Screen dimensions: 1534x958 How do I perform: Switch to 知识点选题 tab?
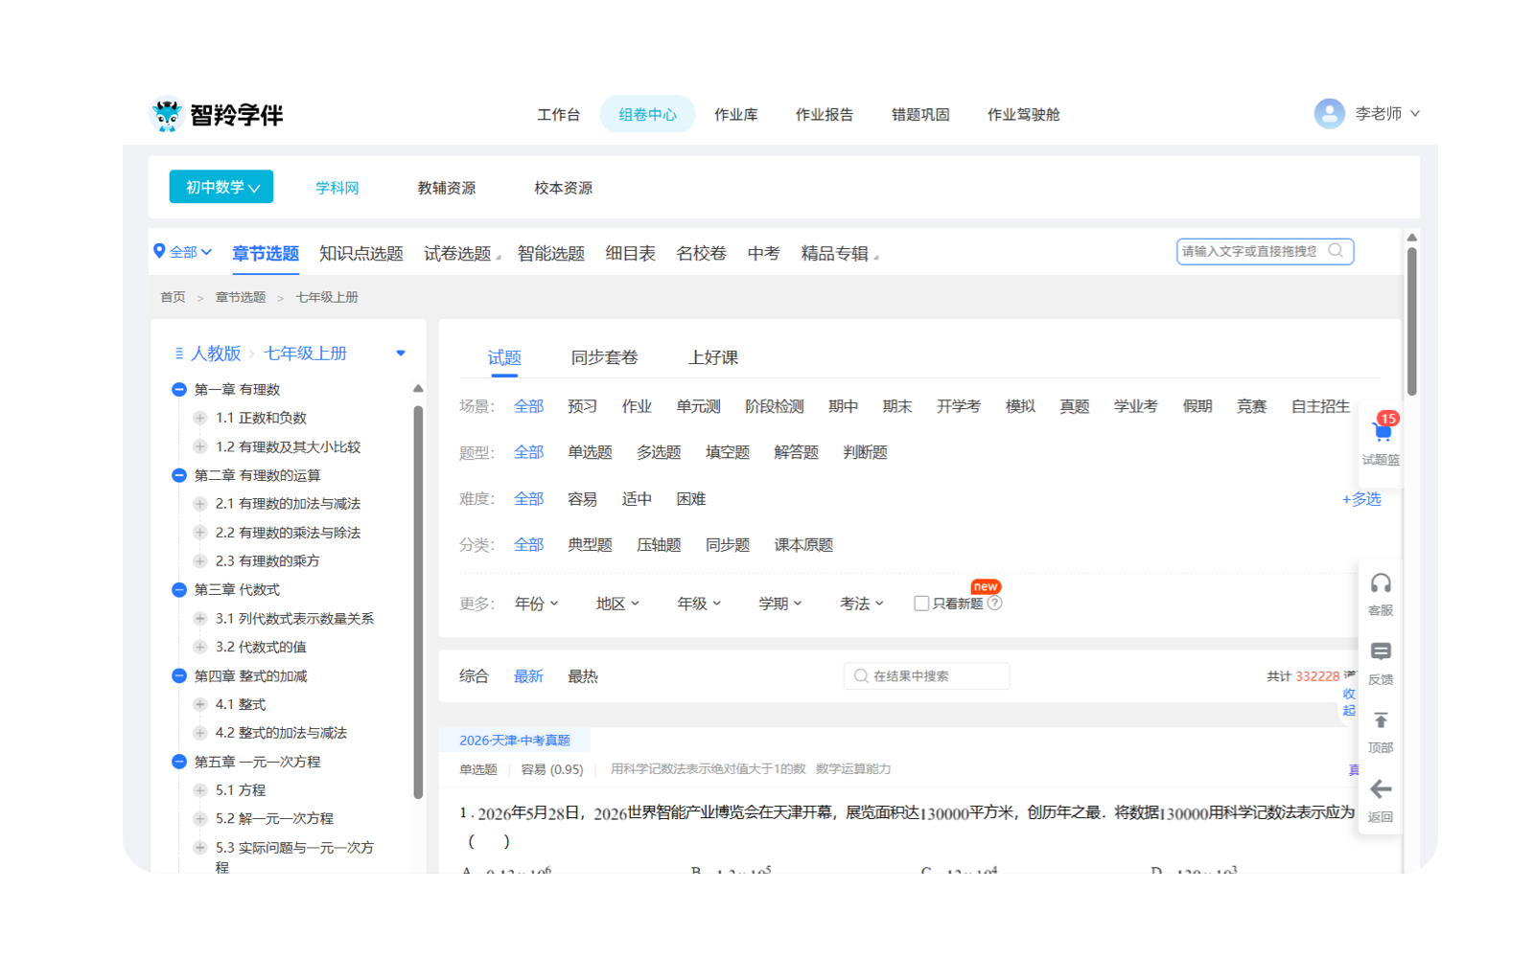[x=361, y=253]
